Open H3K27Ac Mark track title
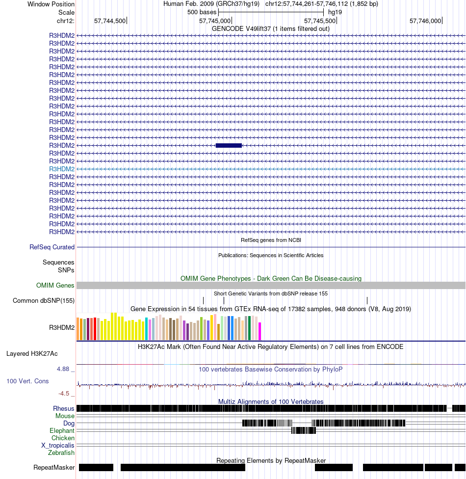 pyautogui.click(x=271, y=346)
